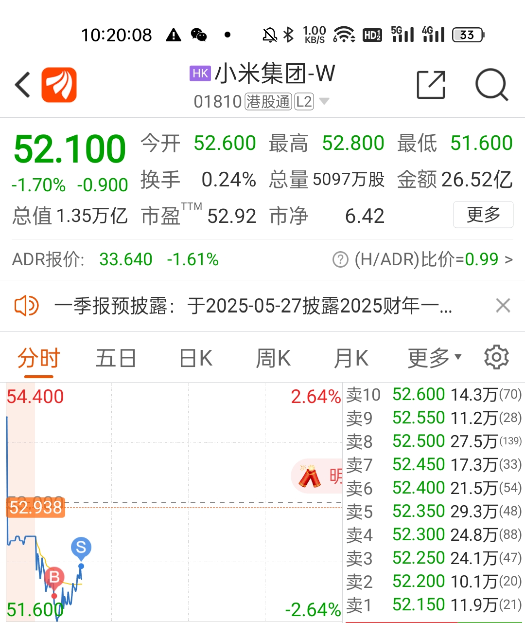
Task: Select the 卖2 order row
Action: tap(434, 582)
